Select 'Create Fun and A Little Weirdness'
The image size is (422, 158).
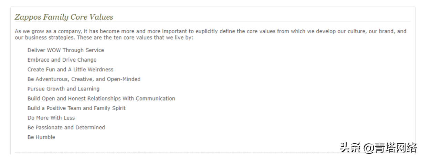click(70, 70)
